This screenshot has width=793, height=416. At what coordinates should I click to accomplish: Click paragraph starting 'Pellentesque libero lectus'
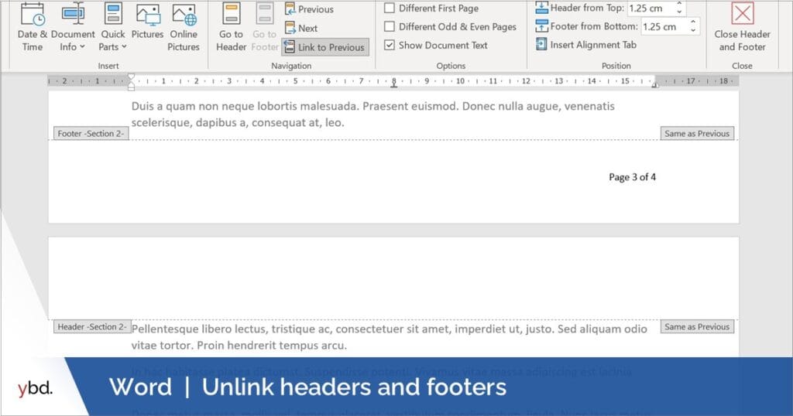[x=390, y=337]
